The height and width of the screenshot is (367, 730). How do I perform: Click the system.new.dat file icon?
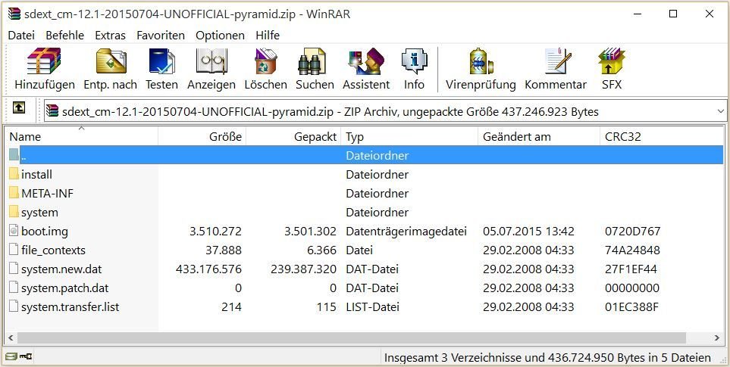14,269
